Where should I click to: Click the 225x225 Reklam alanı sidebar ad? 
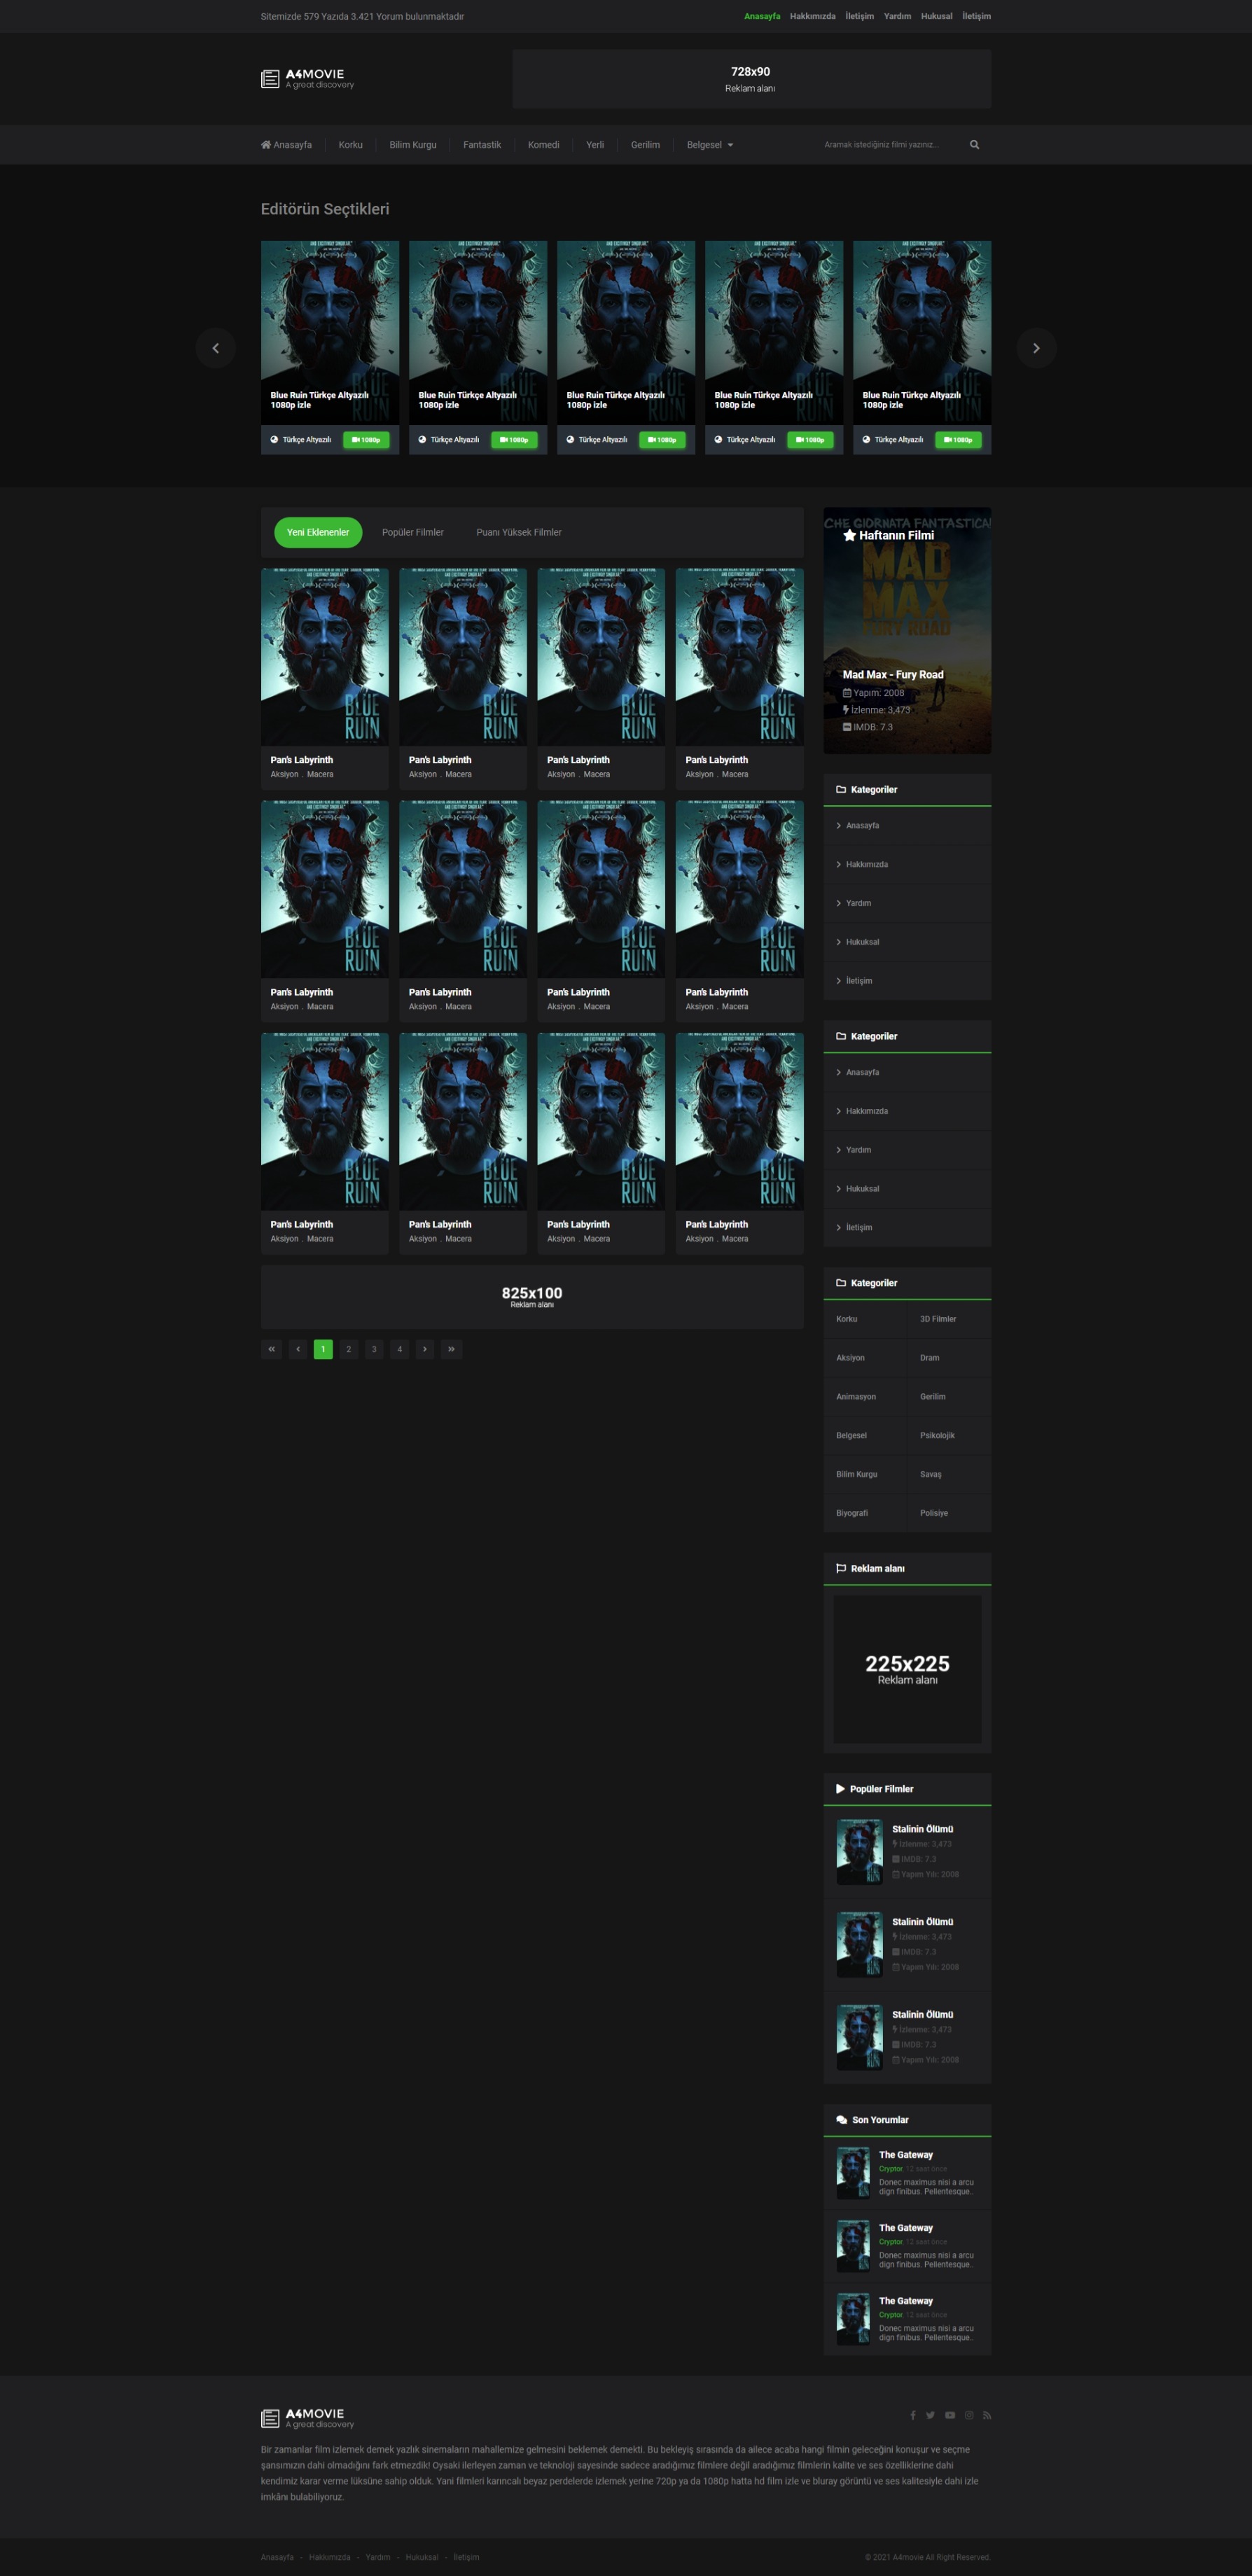[907, 1669]
